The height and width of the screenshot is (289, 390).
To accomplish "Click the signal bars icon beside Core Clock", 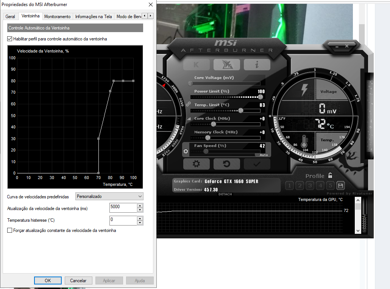I will click(189, 119).
